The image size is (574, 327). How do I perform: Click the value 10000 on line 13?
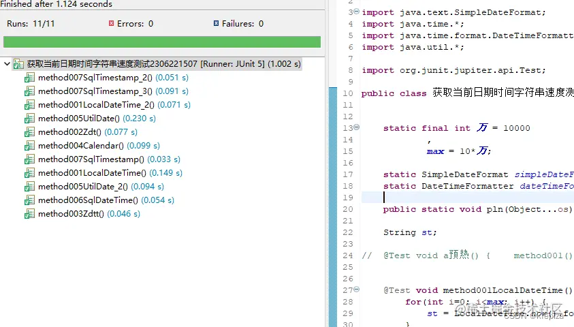pyautogui.click(x=517, y=128)
